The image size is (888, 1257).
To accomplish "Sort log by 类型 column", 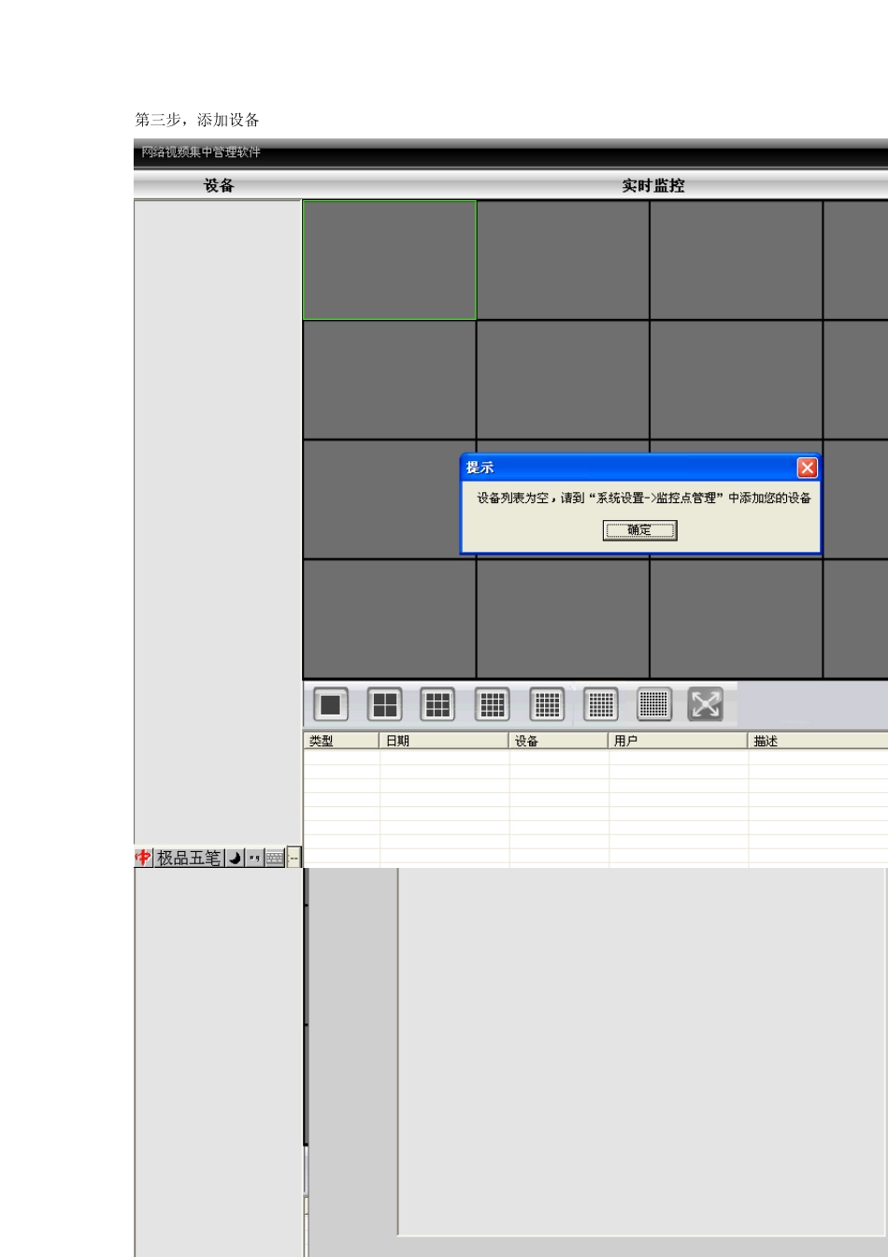I will [x=341, y=741].
